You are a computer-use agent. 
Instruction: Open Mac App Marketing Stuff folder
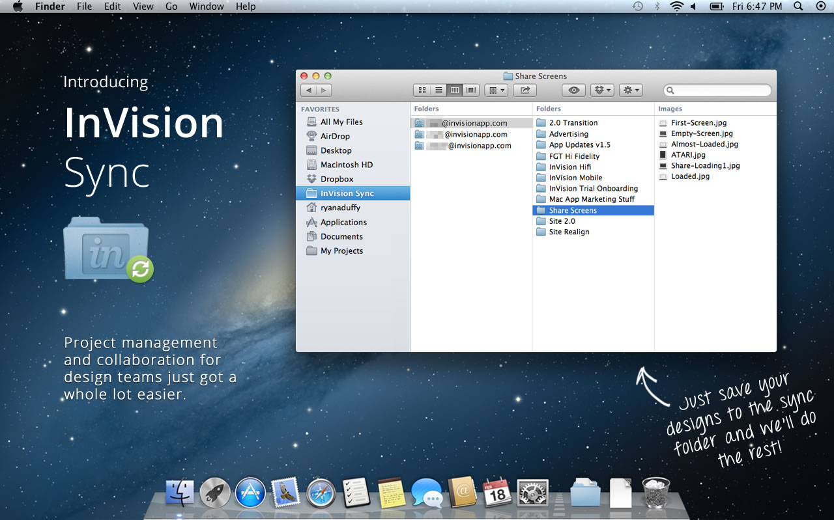593,199
